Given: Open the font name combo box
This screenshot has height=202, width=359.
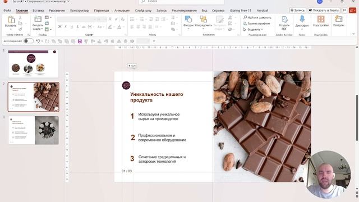Looking at the screenshot, I should pos(76,19).
